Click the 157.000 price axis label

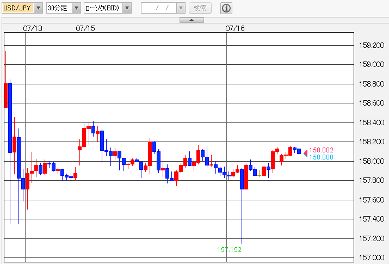pos(372,257)
